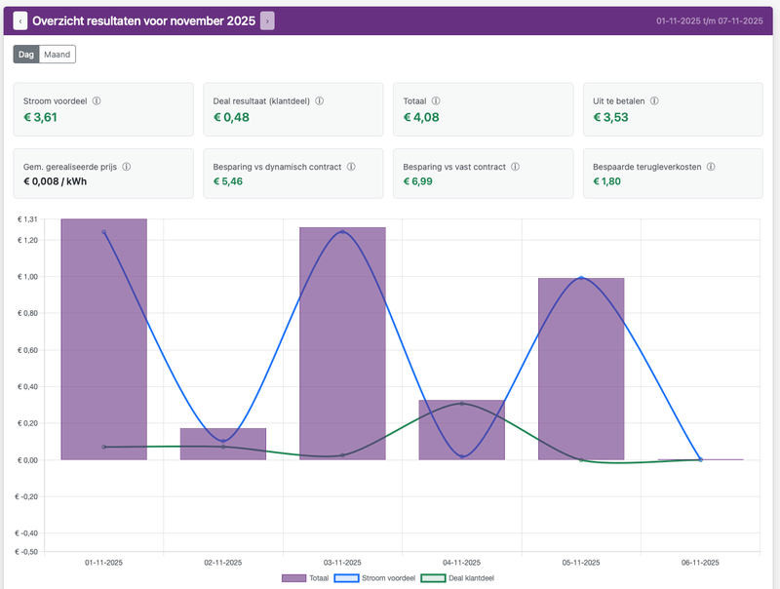Click the 04-11-2025 Deal klantdeel peak point
Screen dimensions: 780x589
pyautogui.click(x=461, y=403)
